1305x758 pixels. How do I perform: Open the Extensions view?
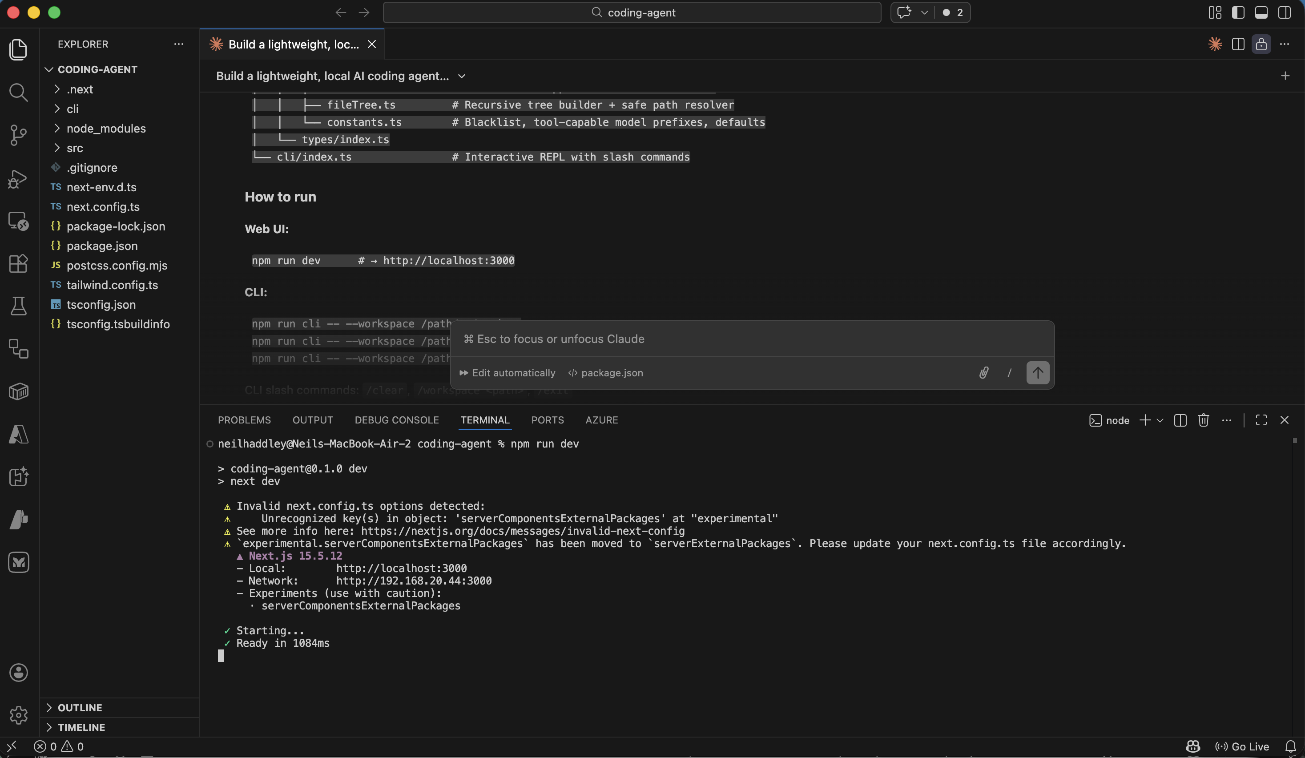19,264
